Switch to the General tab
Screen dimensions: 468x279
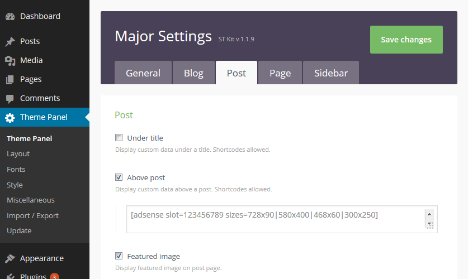point(143,73)
